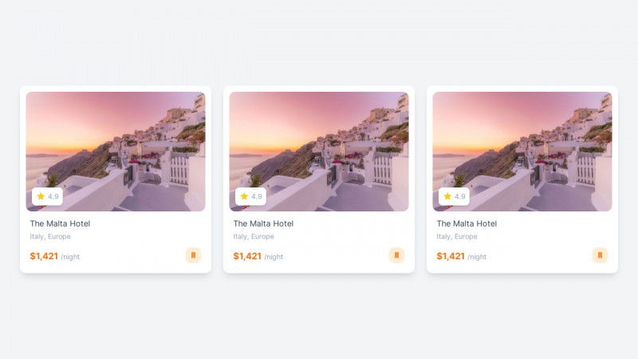Click "The Malta Hotel" title in right card
Image resolution: width=638 pixels, height=359 pixels.
point(467,223)
